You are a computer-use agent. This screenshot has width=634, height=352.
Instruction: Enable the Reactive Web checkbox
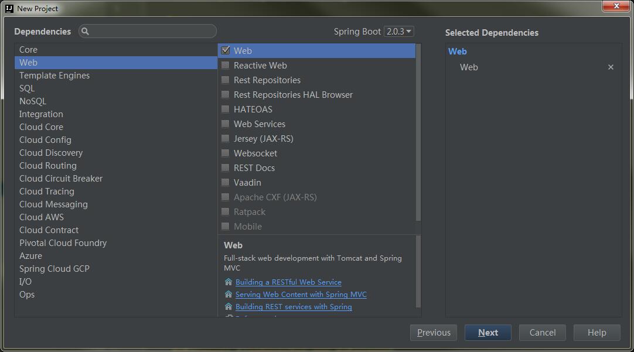[x=226, y=65]
